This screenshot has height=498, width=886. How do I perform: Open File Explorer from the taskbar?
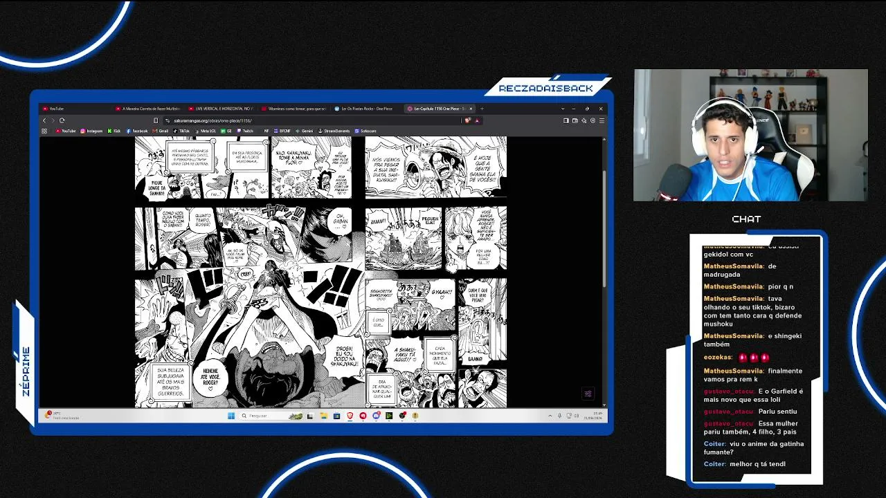[323, 416]
